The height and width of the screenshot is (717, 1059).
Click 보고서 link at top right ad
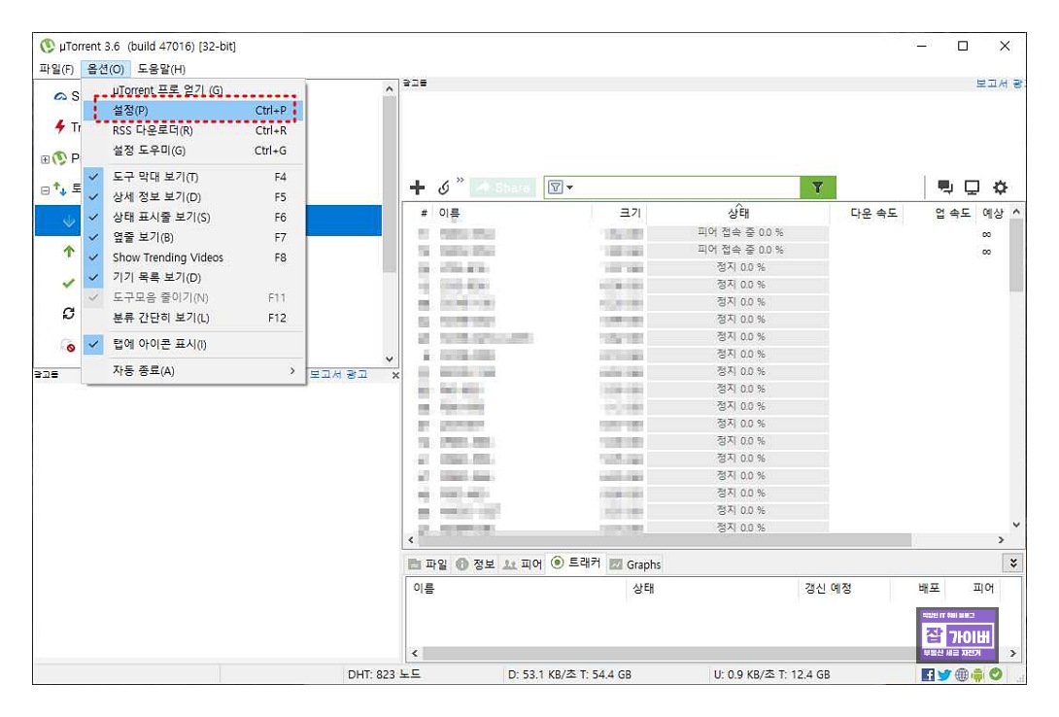[x=1001, y=83]
